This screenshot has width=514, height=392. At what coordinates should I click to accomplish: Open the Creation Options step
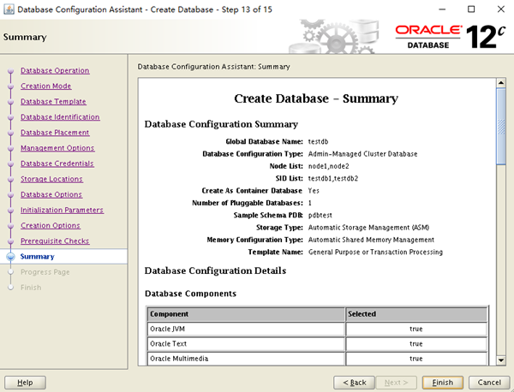coord(51,225)
